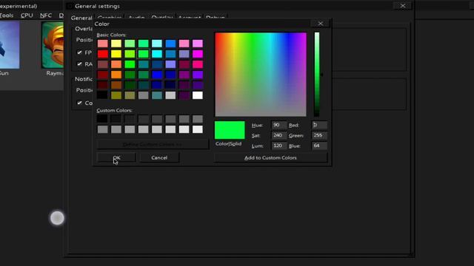Pick the pale yellow basic color
This screenshot has width=474, height=266.
116,44
